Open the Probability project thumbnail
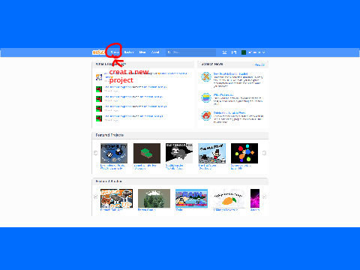Screen dimensions: 360x270 click(114, 153)
